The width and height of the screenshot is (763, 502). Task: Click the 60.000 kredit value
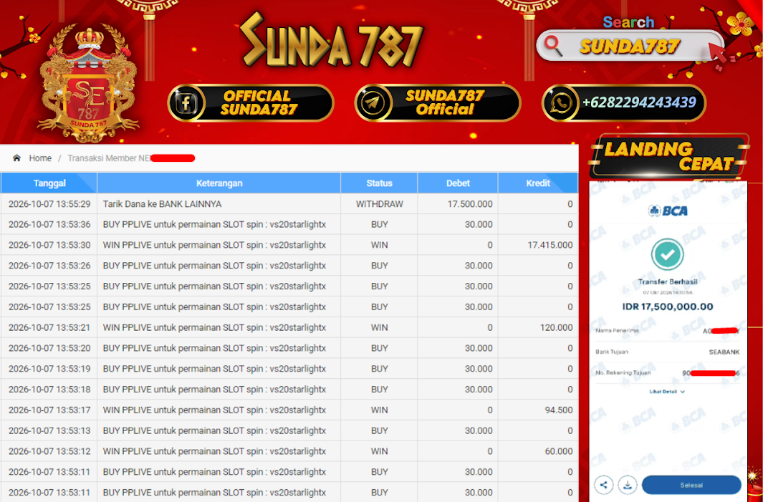pyautogui.click(x=559, y=451)
